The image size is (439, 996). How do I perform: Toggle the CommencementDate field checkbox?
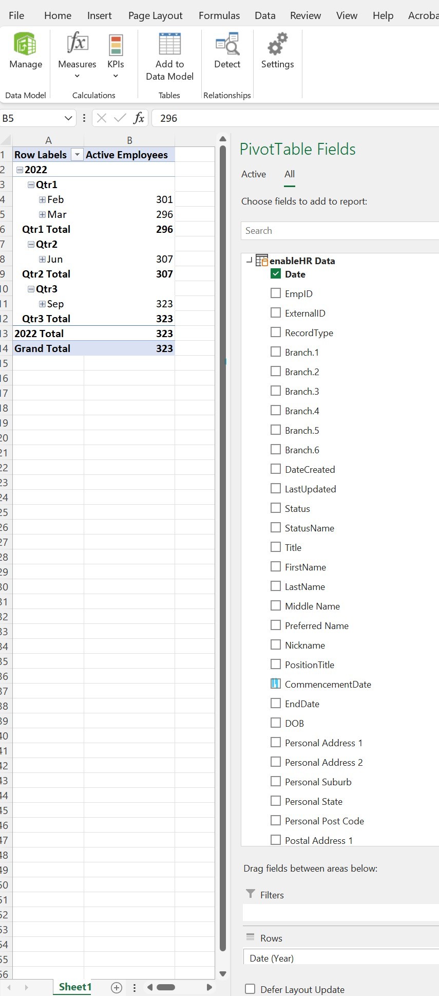(276, 684)
